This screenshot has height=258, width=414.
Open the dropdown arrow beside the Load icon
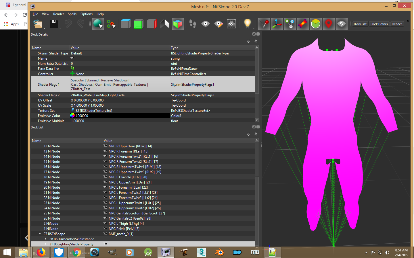45,28
